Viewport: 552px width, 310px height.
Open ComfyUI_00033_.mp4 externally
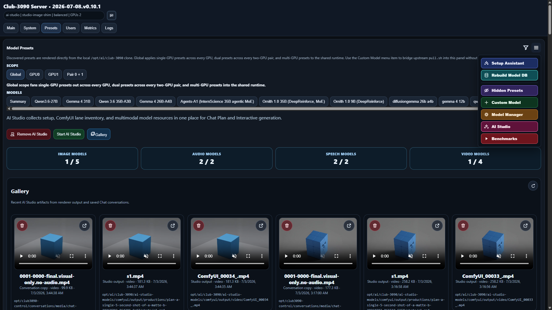tap(526, 226)
